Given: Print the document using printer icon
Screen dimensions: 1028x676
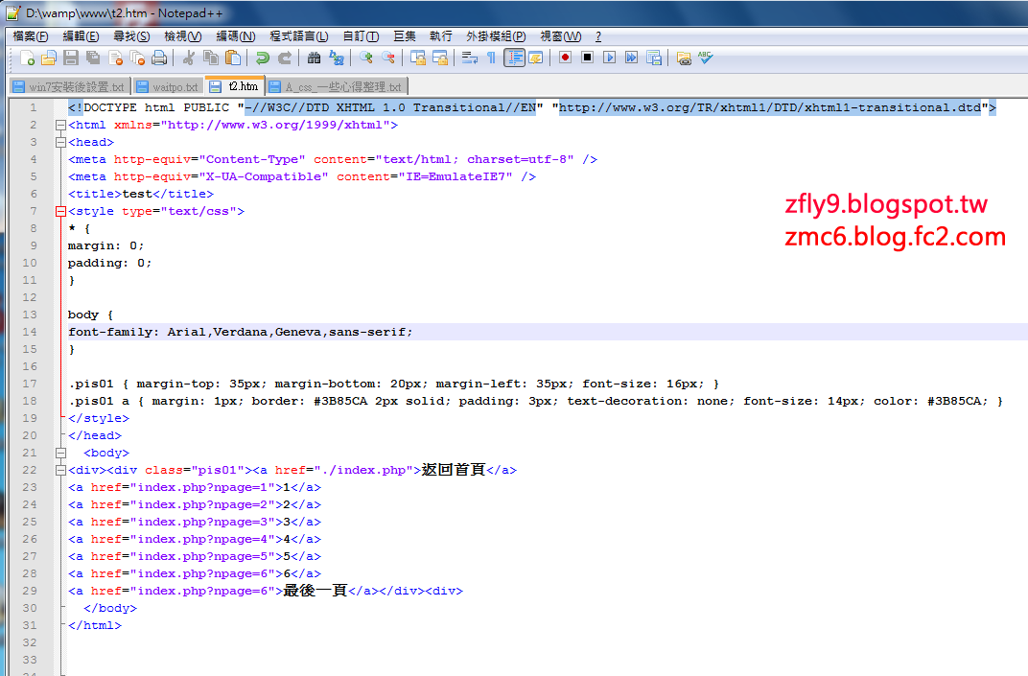Looking at the screenshot, I should click(159, 58).
